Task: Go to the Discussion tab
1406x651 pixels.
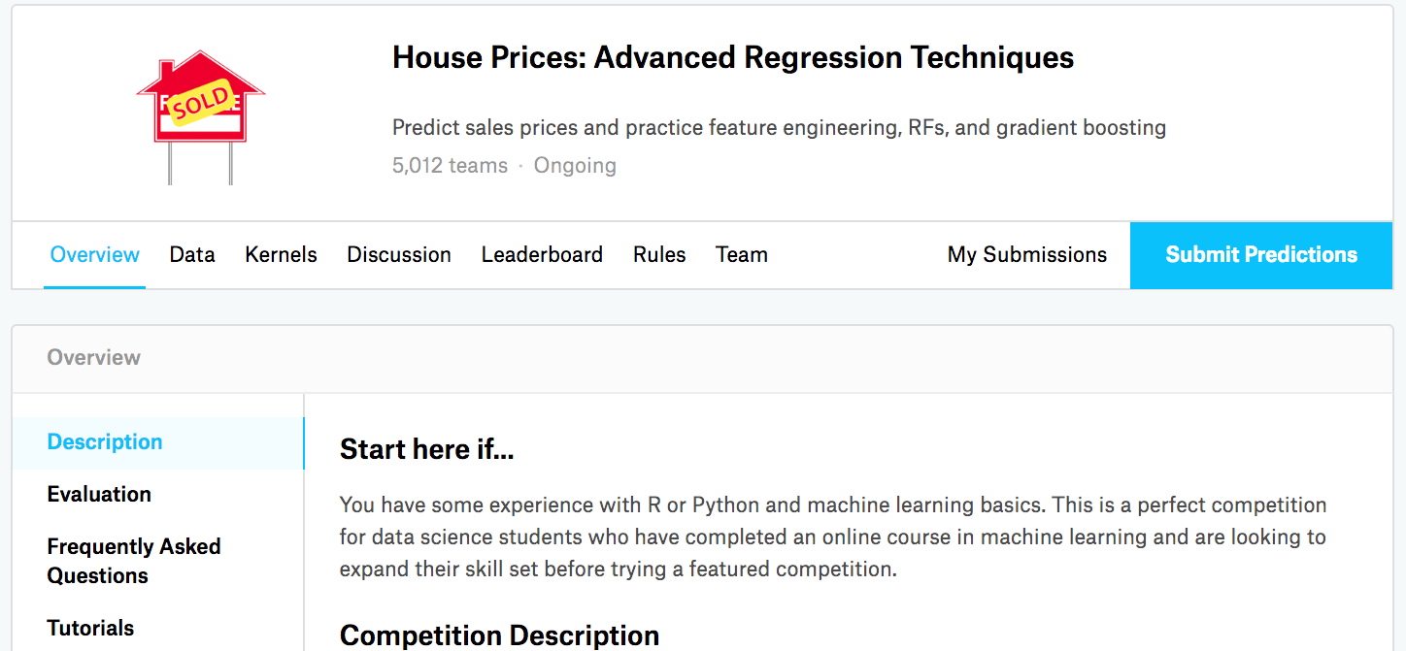Action: [x=399, y=255]
